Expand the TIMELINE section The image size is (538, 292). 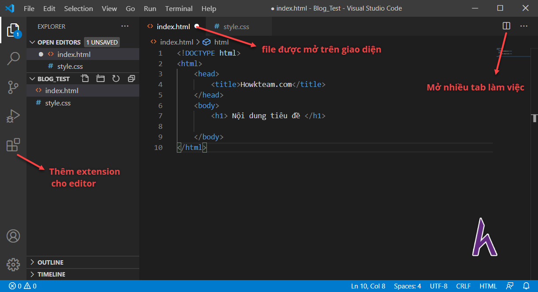[83, 274]
